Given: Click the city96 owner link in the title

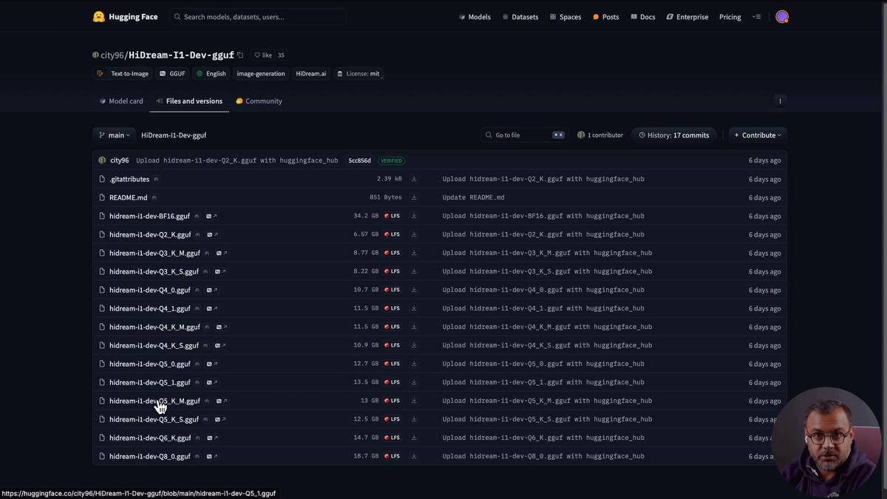Looking at the screenshot, I should pos(112,55).
